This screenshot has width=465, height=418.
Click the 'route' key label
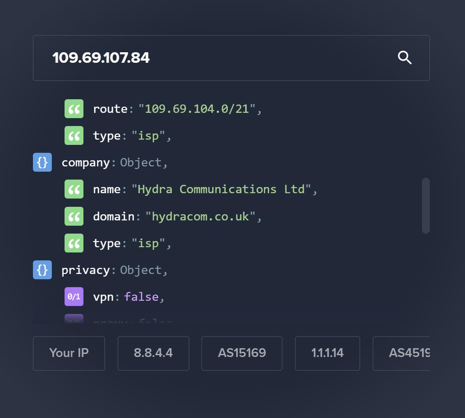tap(110, 109)
